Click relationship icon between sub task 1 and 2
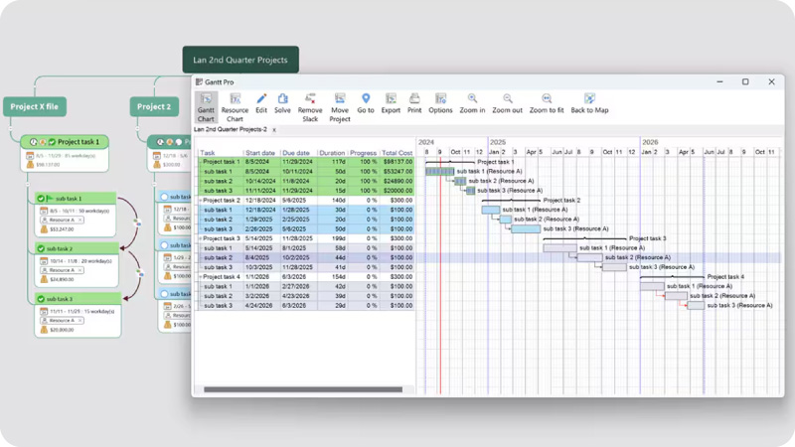 136,222
